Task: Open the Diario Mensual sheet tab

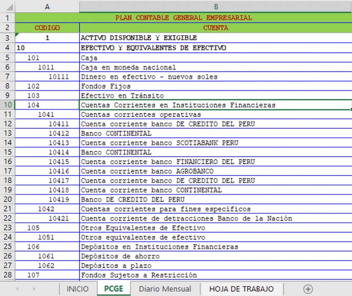Action: coord(165,289)
